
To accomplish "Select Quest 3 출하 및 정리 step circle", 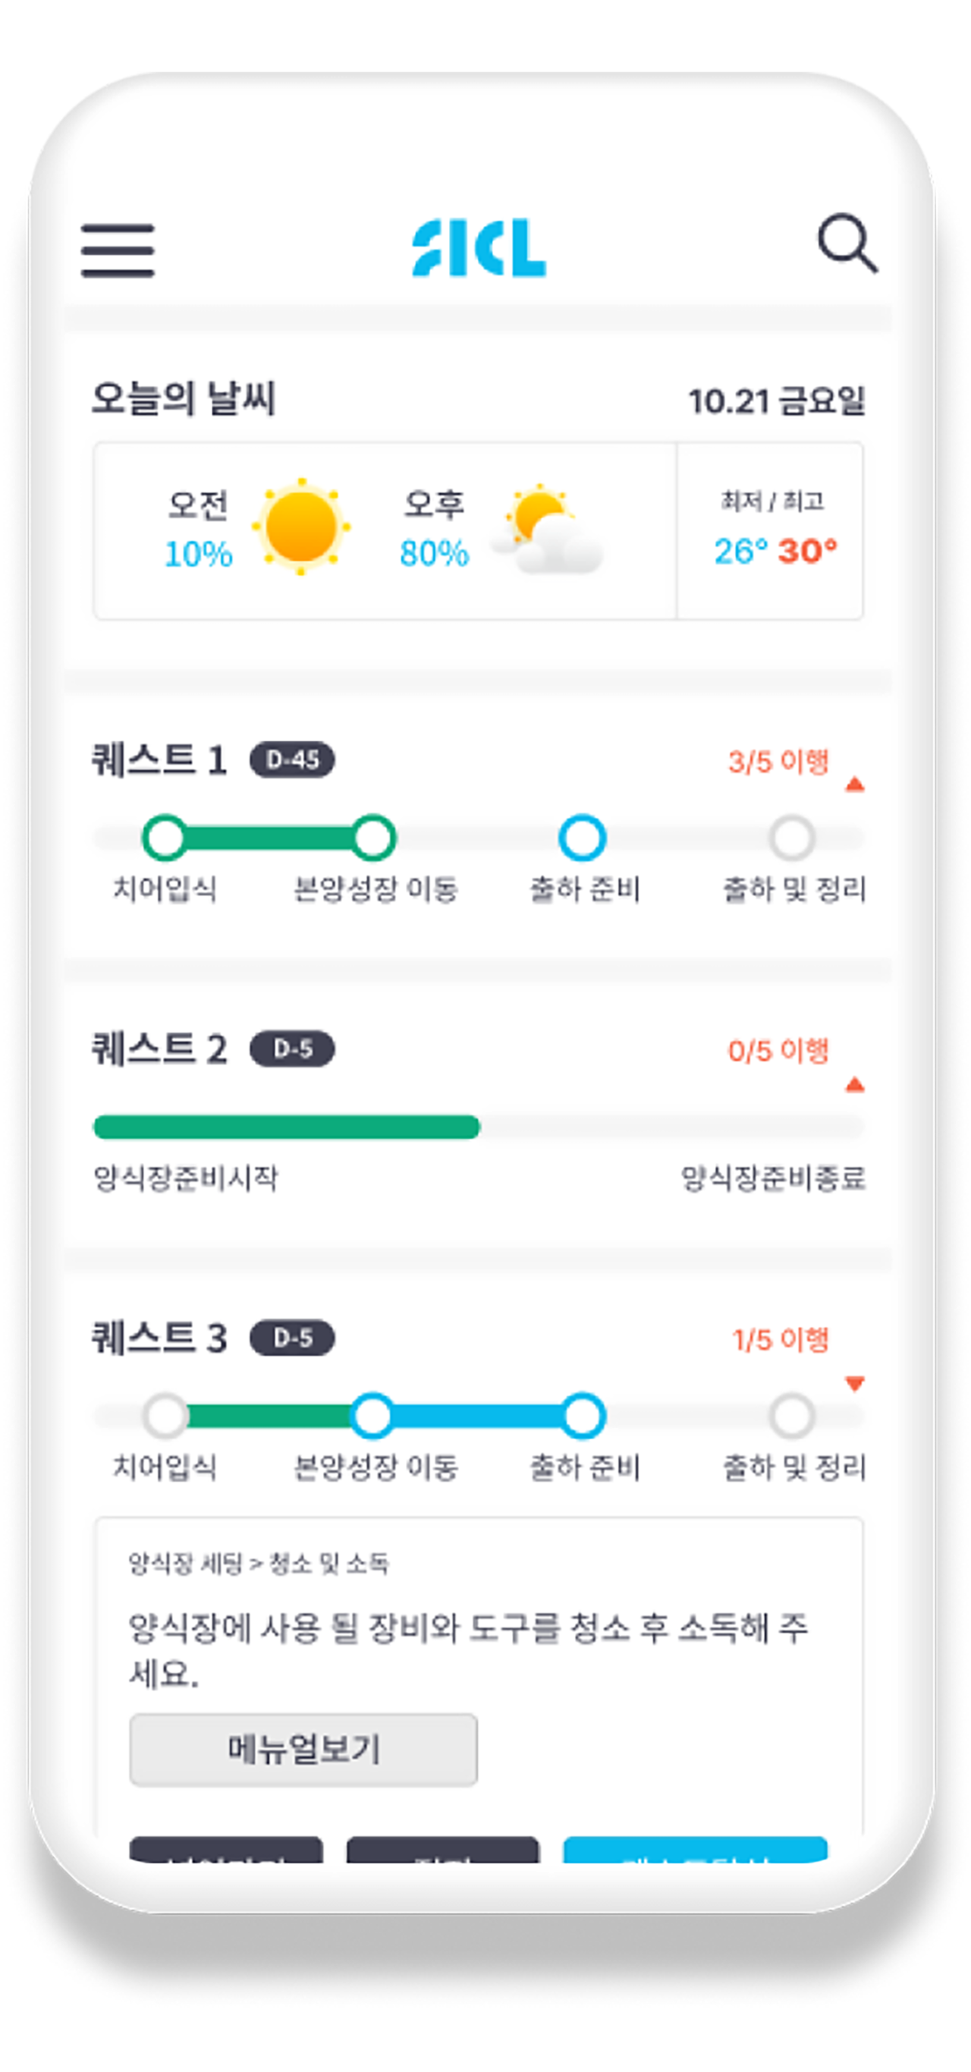I will [x=792, y=1416].
